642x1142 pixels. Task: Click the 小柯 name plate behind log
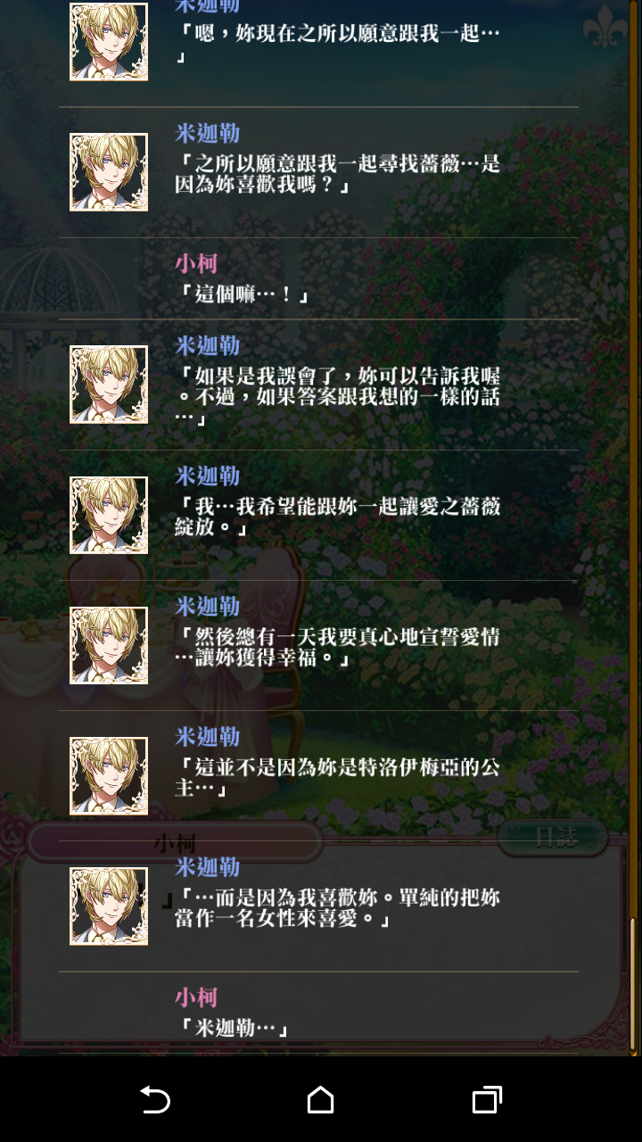(x=176, y=842)
